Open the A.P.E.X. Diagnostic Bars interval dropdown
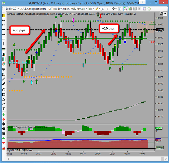 [54, 9]
